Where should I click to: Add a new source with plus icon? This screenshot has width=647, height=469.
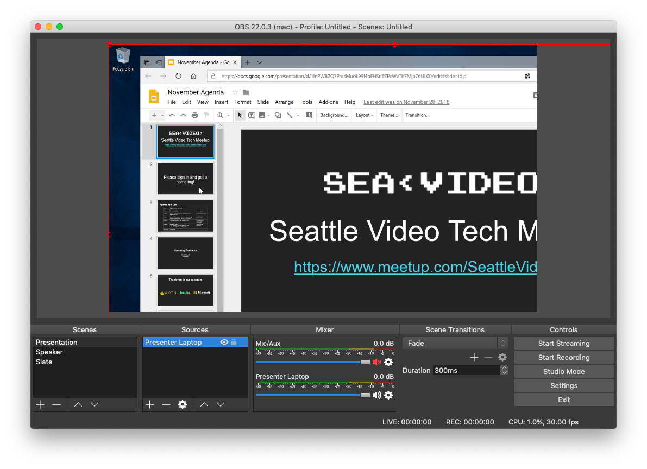pyautogui.click(x=150, y=404)
